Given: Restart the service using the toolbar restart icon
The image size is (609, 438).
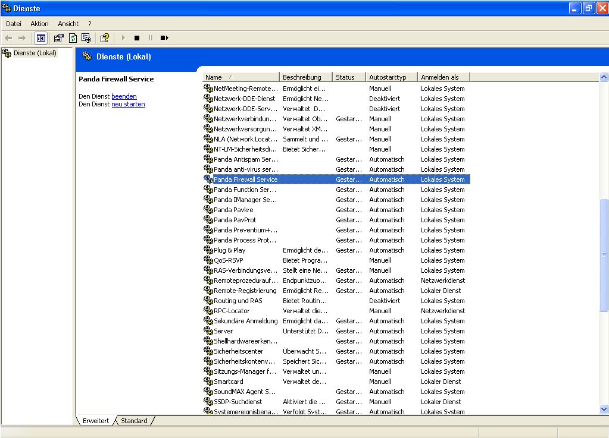Looking at the screenshot, I should coord(164,38).
